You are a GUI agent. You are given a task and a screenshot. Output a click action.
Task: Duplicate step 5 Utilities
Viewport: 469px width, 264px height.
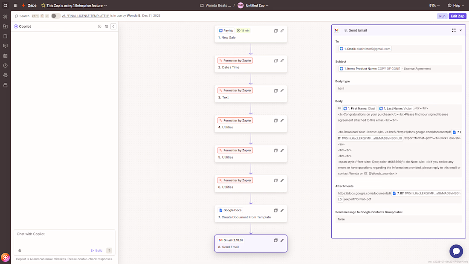click(x=276, y=150)
